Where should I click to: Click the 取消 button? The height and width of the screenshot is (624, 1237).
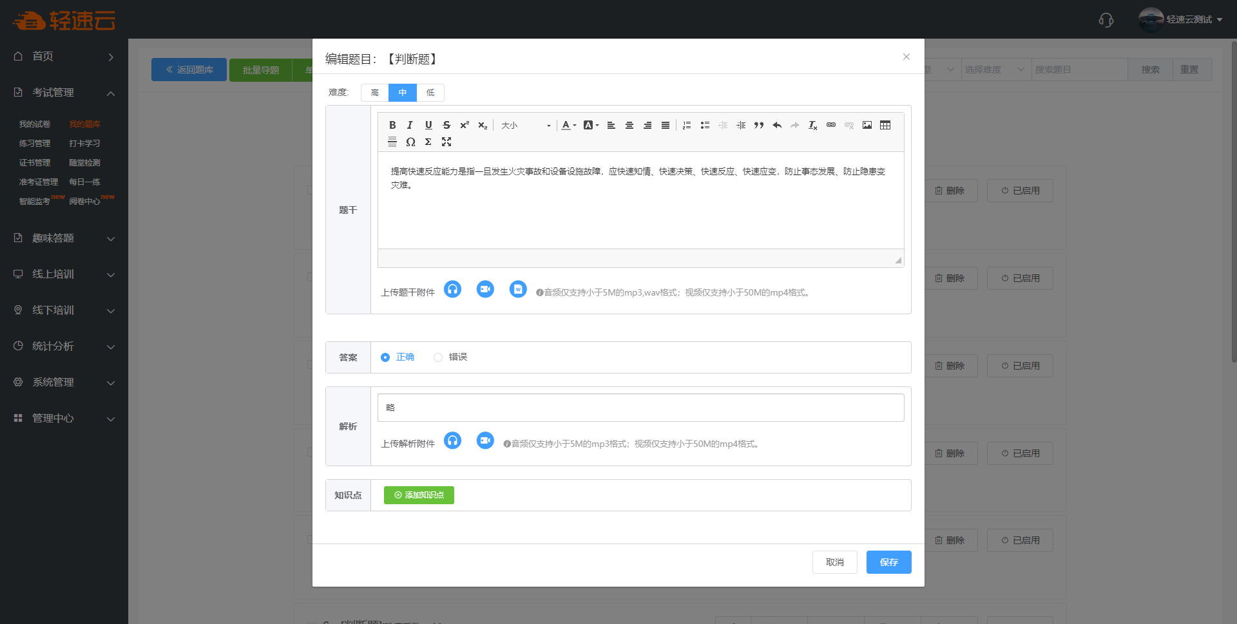pyautogui.click(x=835, y=562)
